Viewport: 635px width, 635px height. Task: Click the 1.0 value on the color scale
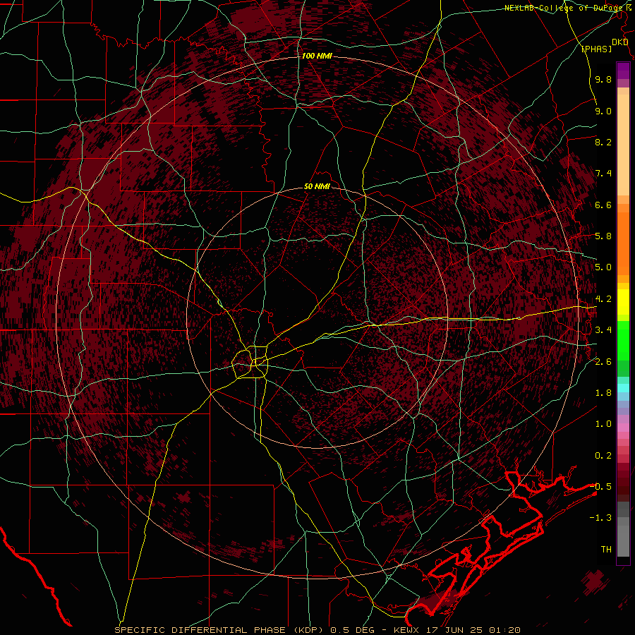pyautogui.click(x=603, y=424)
